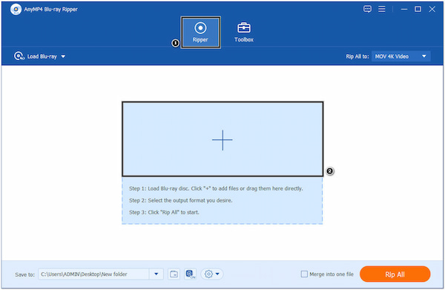Click the Save to path field
The height and width of the screenshot is (290, 445).
click(93, 274)
